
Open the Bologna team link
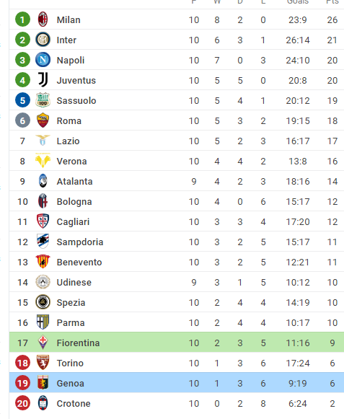coord(74,202)
